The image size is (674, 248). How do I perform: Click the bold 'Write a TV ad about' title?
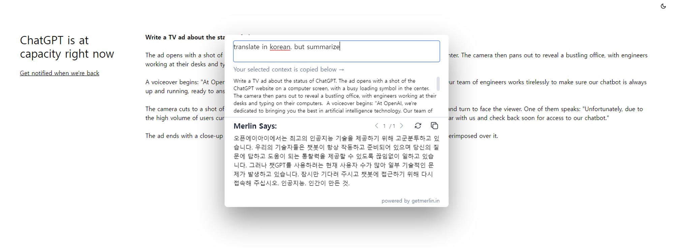(x=185, y=37)
